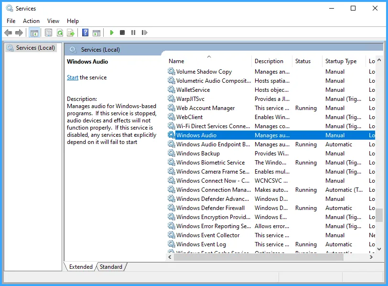Click the forward navigation arrow
This screenshot has width=388, height=286.
coord(18,33)
